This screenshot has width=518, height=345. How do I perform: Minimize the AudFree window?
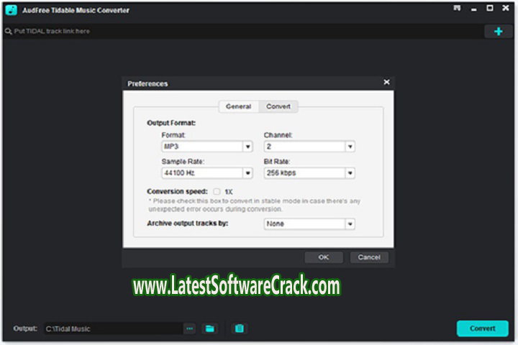pos(473,9)
